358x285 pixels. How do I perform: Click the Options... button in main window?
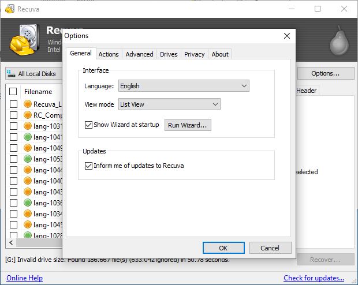point(326,73)
